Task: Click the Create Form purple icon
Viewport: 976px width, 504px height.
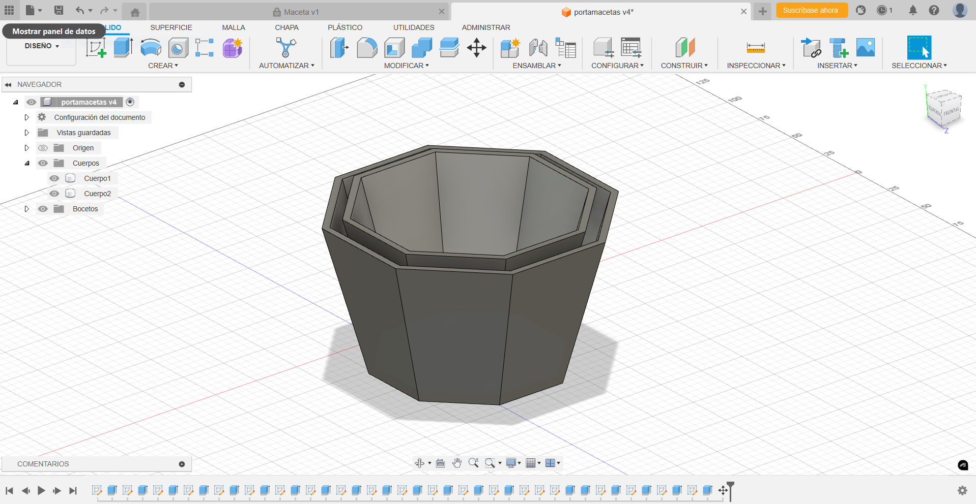Action: pos(233,48)
